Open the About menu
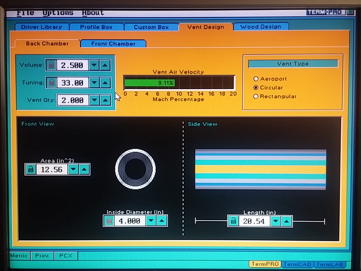This screenshot has width=361, height=271. (93, 13)
